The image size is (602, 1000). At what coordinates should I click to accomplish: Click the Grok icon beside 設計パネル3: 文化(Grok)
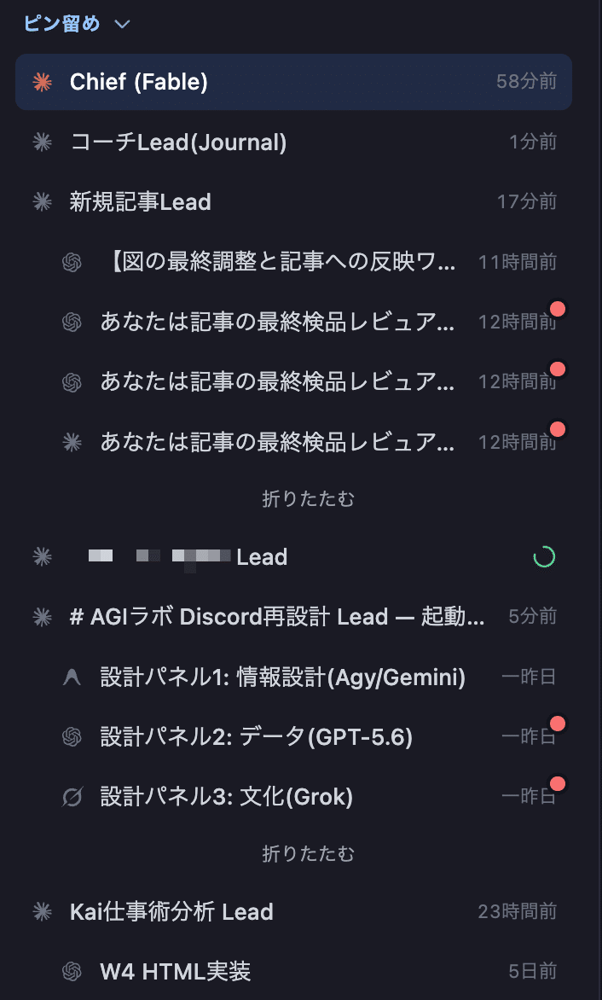[72, 797]
